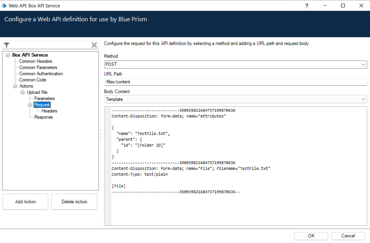Open Common Authentication settings
Screen dimensions: 370x243
(41, 74)
